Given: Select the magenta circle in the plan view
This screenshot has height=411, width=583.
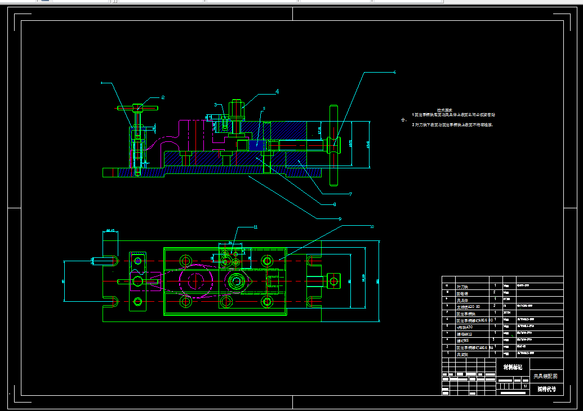Looking at the screenshot, I should pos(196,280).
